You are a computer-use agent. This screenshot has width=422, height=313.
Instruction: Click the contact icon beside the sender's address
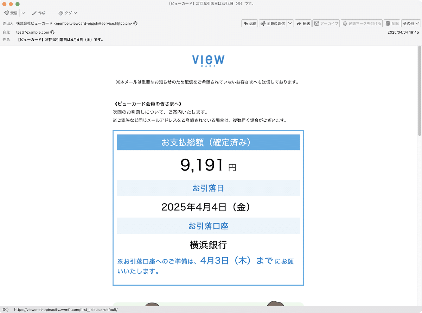pos(135,24)
